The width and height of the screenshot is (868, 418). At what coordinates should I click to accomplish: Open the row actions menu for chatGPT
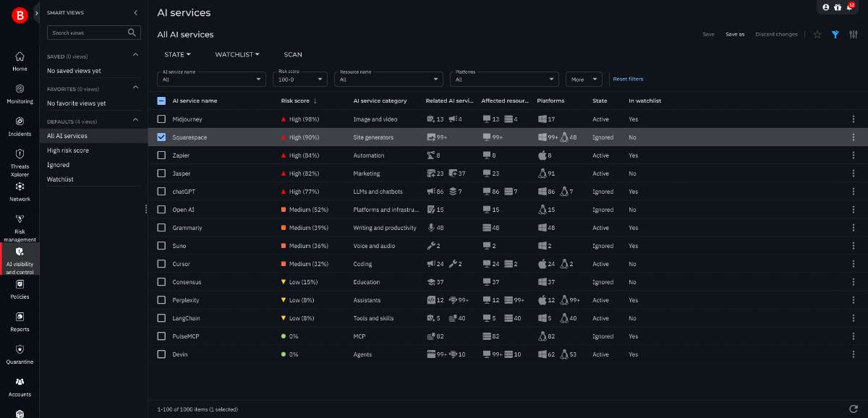point(854,191)
